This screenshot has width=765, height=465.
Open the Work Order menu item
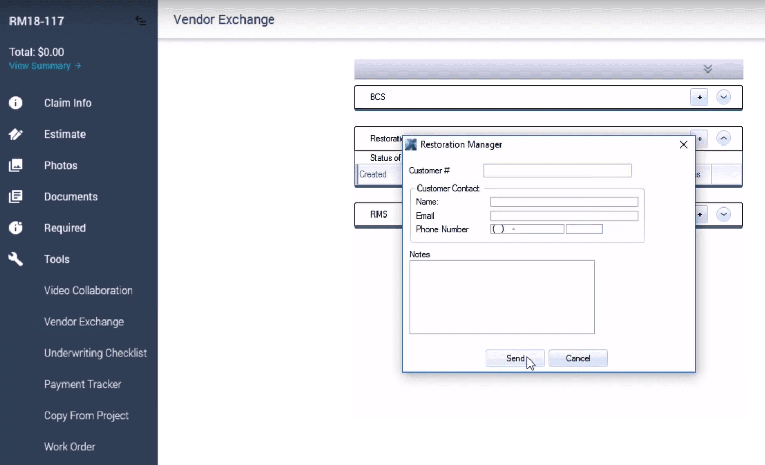click(x=69, y=446)
